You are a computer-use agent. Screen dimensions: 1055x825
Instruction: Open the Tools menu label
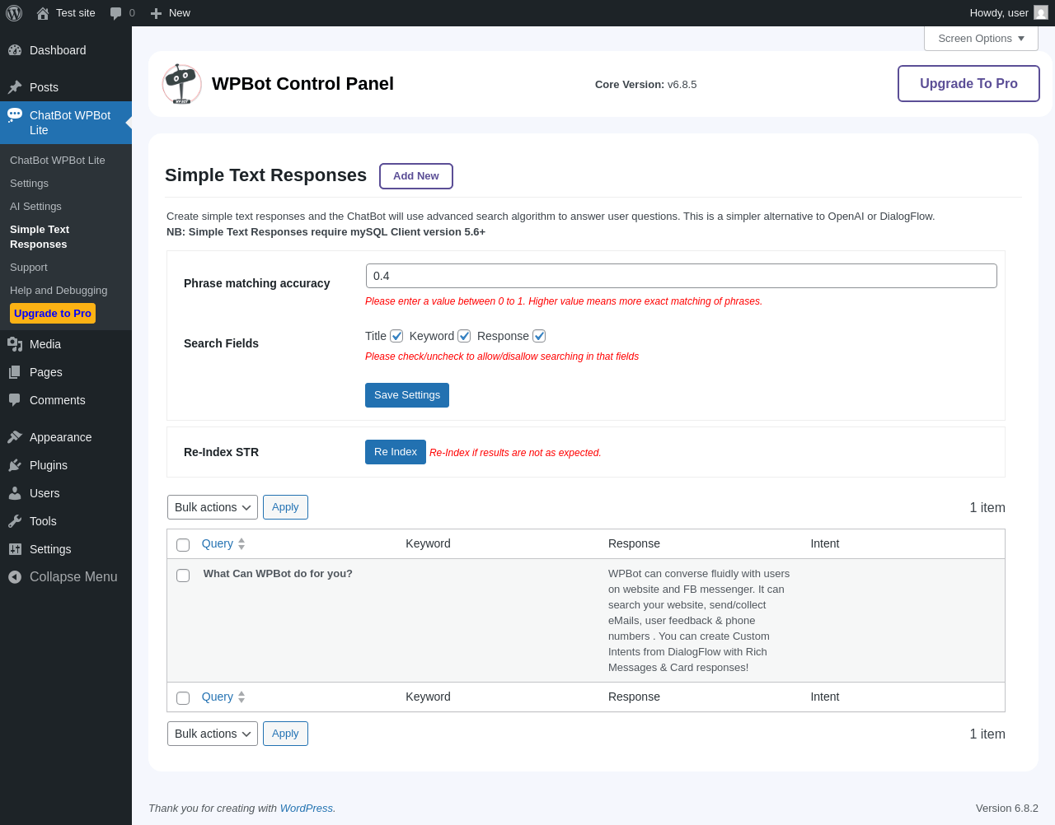click(x=43, y=521)
